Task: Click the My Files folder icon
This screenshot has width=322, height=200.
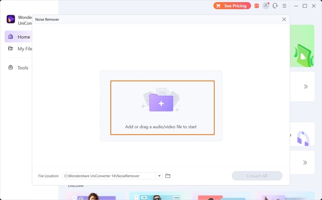Action: click(x=10, y=48)
